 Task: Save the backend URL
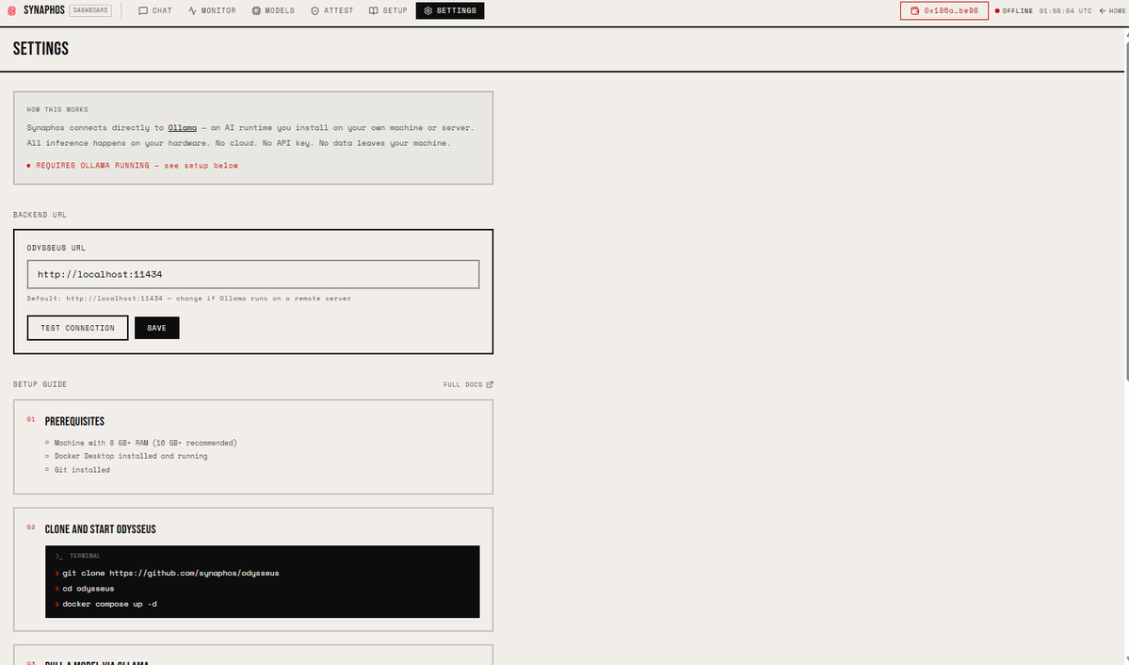[x=156, y=328]
